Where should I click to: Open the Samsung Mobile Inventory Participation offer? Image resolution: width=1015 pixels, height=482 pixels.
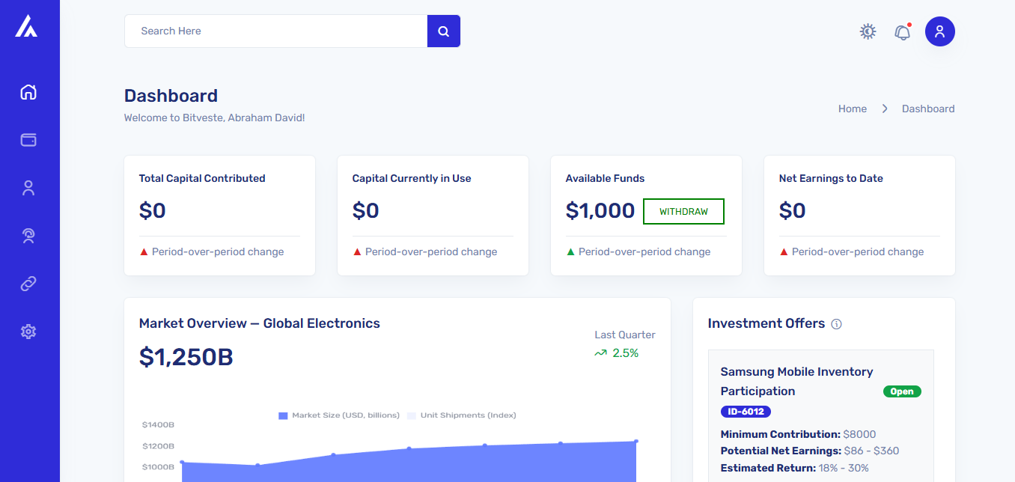[x=796, y=381]
